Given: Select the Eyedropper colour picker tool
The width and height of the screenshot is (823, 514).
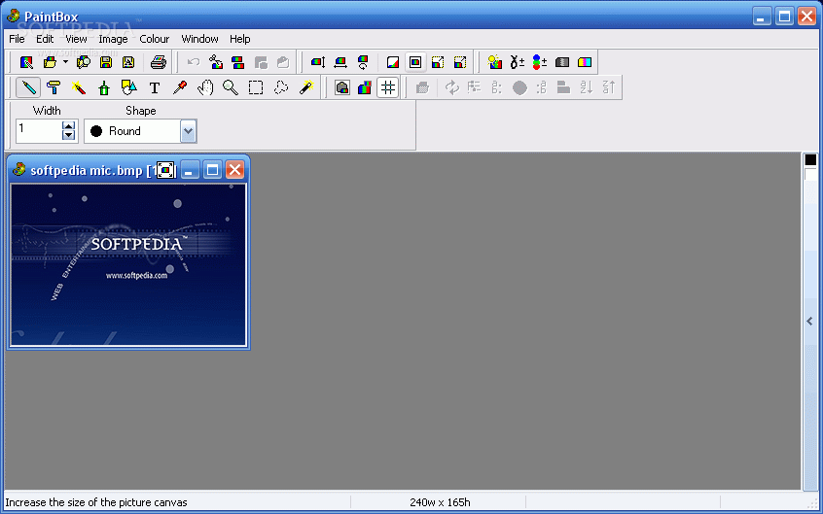Looking at the screenshot, I should [x=180, y=87].
